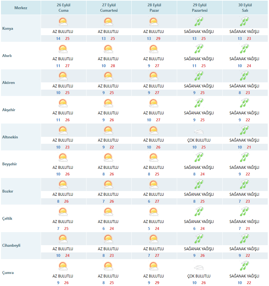Select the Çumra district name
This screenshot has height=286, width=269.
(x=8, y=272)
